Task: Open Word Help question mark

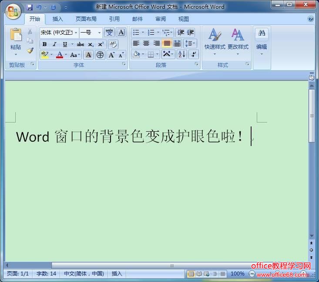Action: click(x=310, y=19)
